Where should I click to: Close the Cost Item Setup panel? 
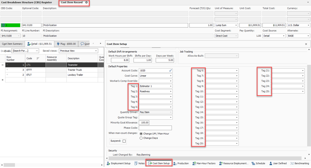(306, 44)
